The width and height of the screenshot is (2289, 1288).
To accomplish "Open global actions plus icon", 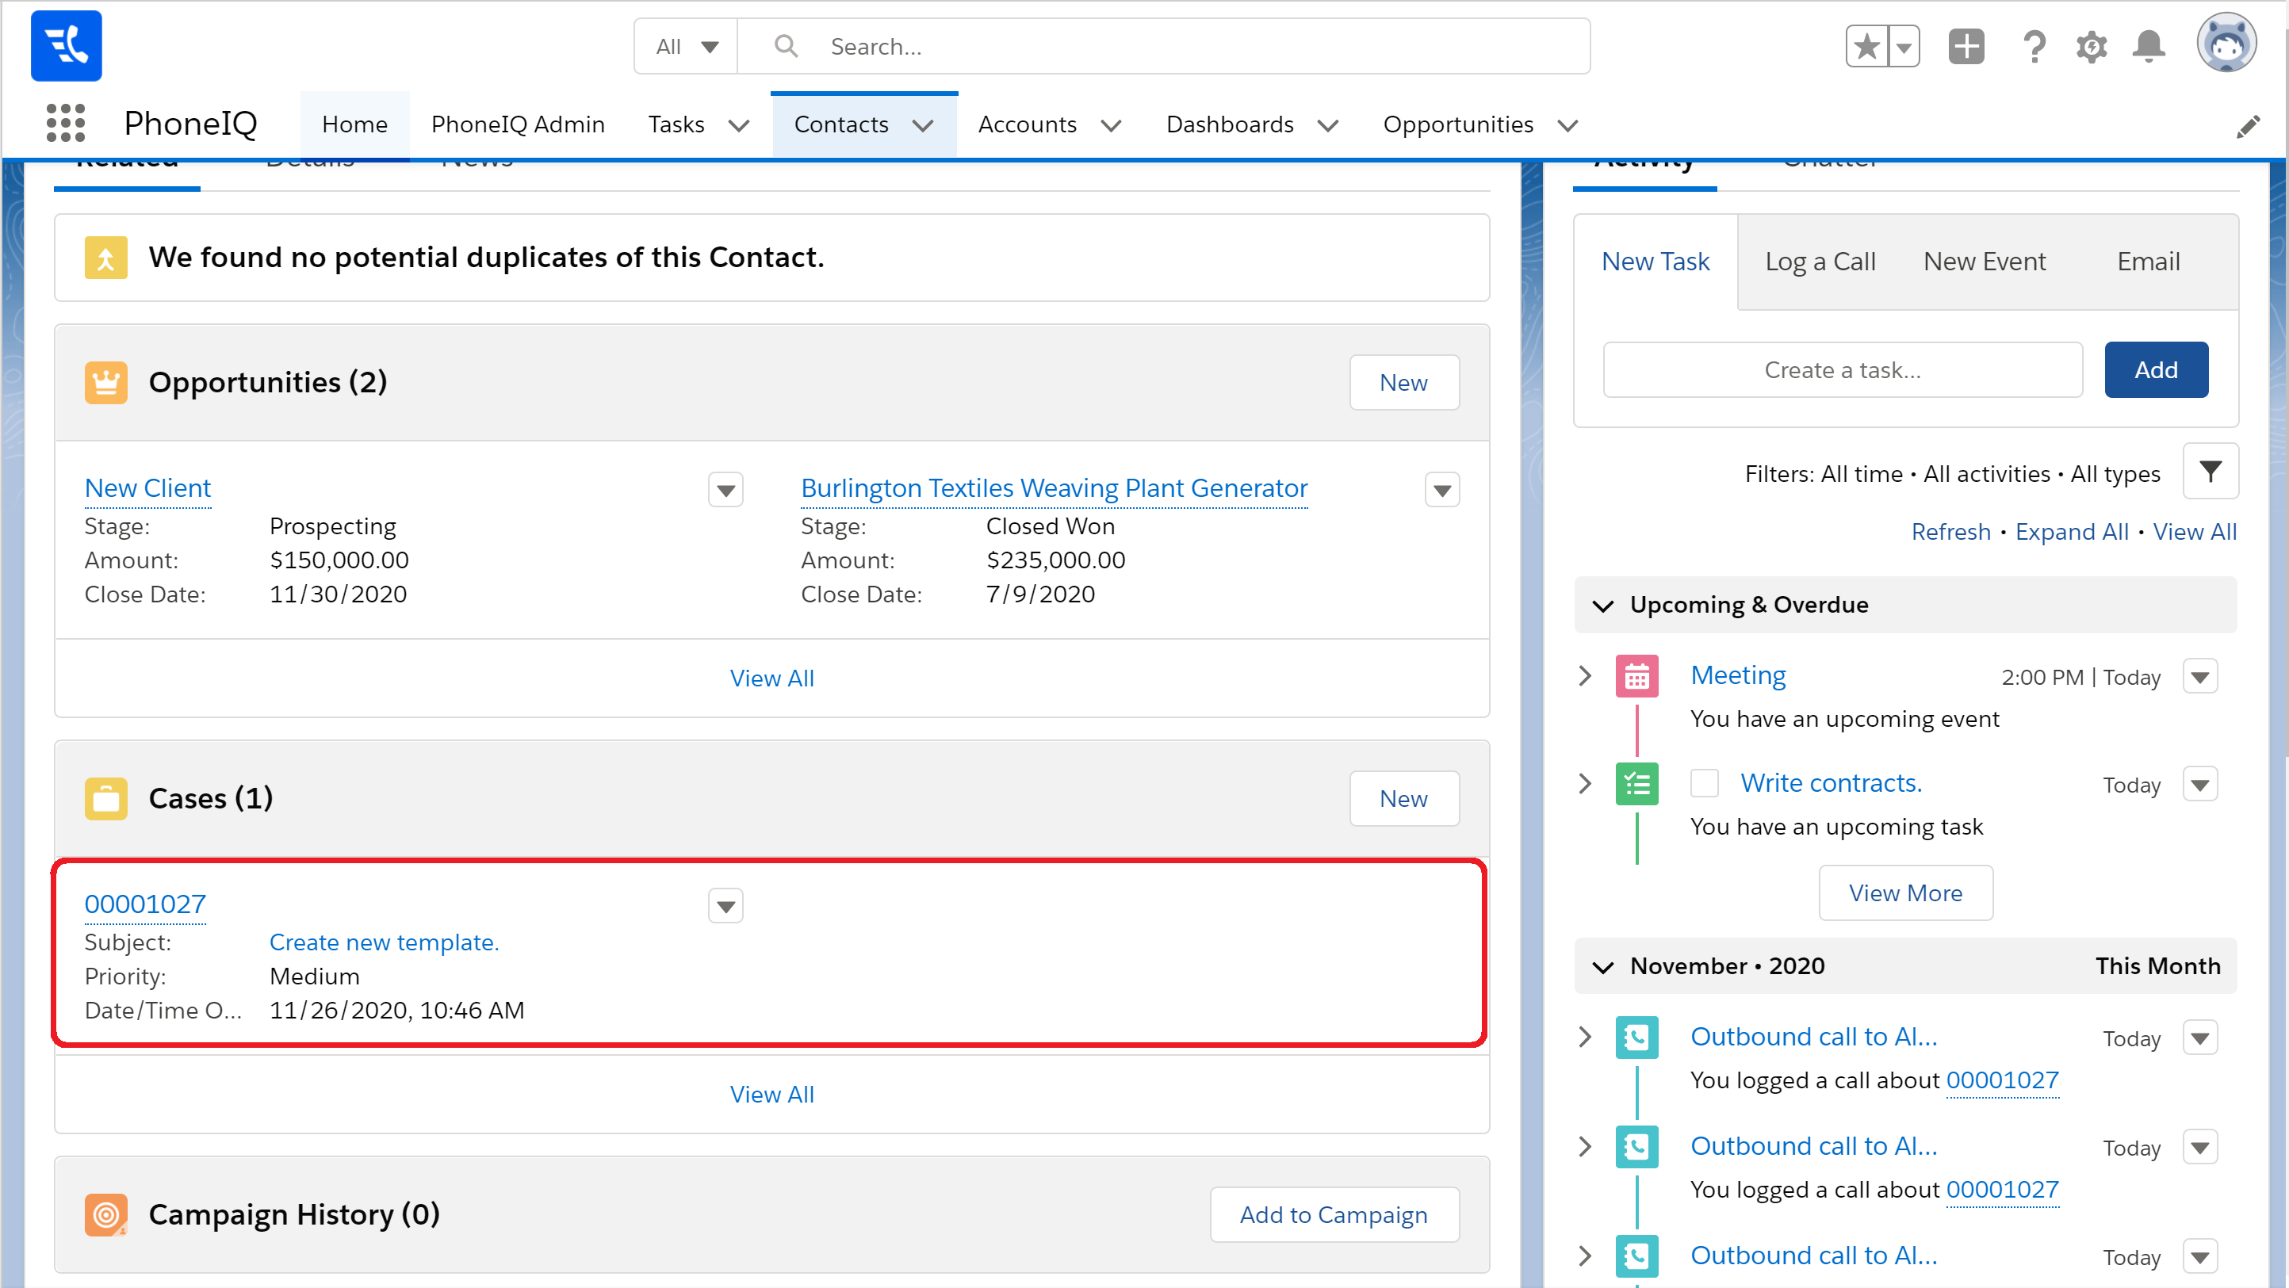I will [x=1966, y=46].
